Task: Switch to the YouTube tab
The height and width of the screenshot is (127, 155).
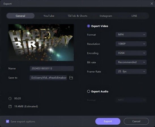Action: click(49, 16)
